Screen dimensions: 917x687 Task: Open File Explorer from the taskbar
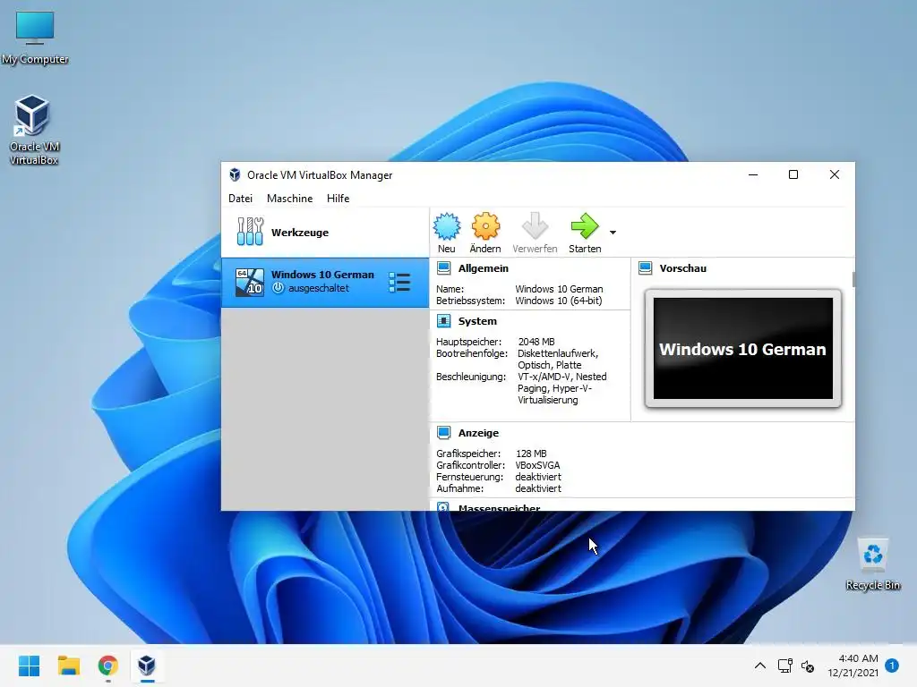(x=68, y=666)
